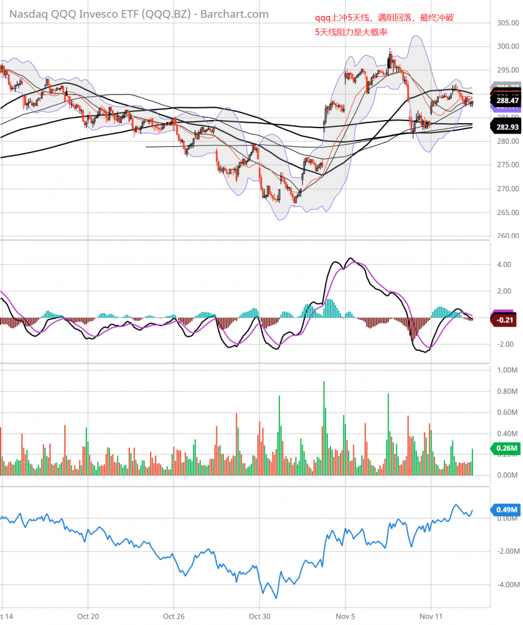Select the -0.21 MACD value tag
Viewport: 523px width, 625px height.
[506, 320]
